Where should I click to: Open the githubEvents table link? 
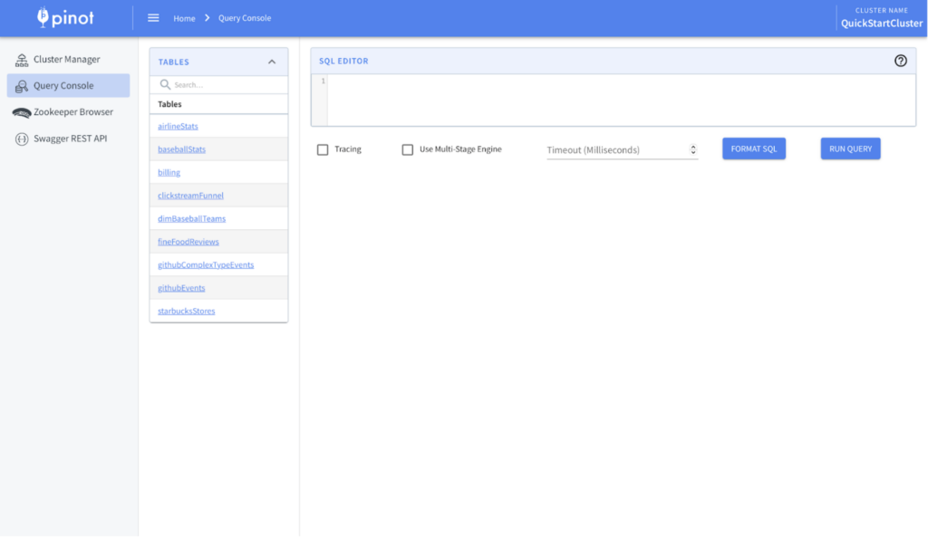tap(181, 288)
